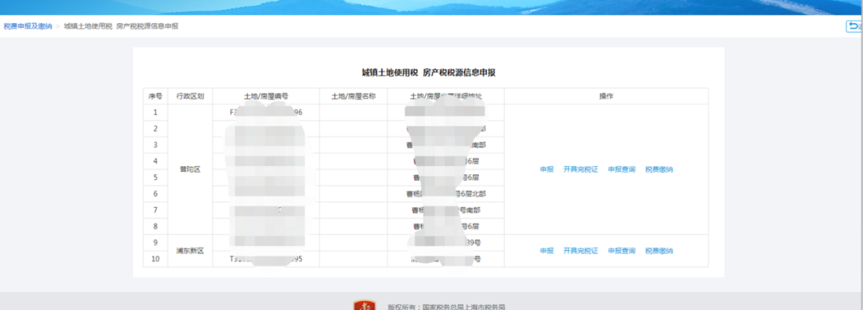The image size is (863, 310).
Task: Click the 土地/房屋编号 column header
Action: point(266,97)
